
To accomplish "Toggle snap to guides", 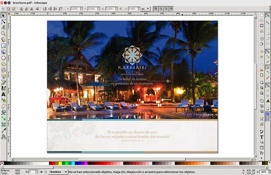I will coord(268,119).
